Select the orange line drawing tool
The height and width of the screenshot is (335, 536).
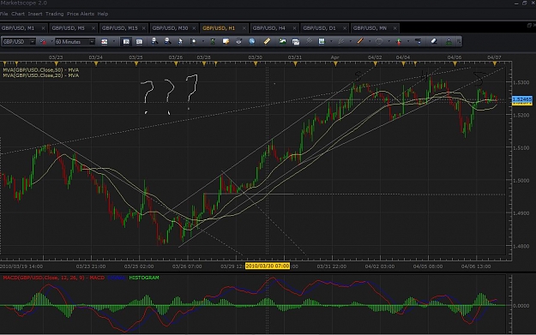click(360, 41)
